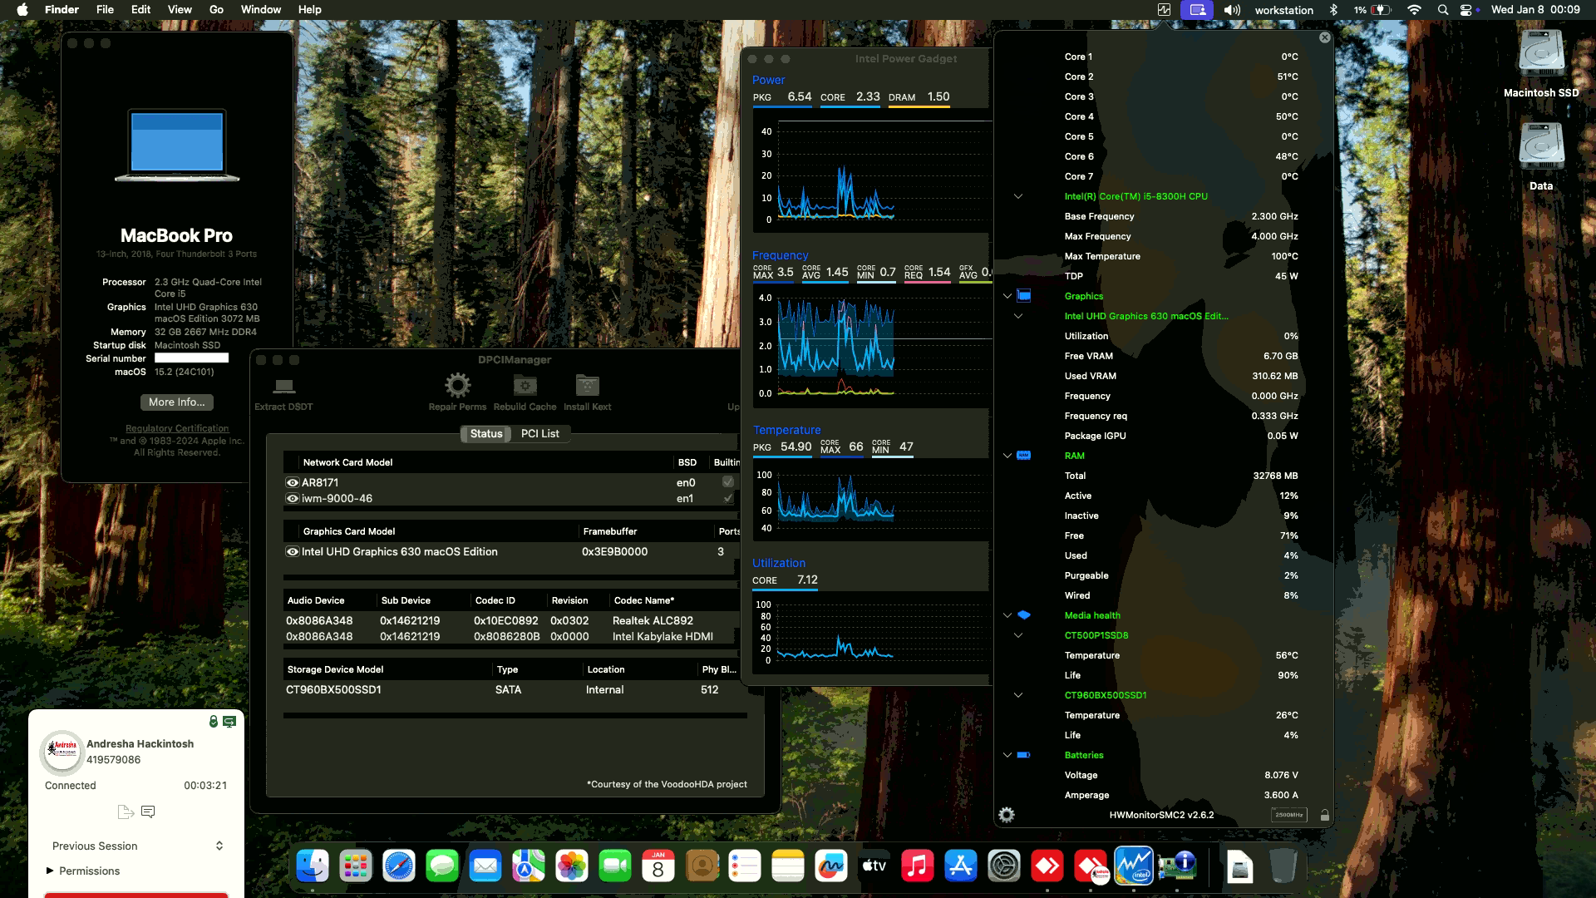Click More Info button in About This Mac
The height and width of the screenshot is (898, 1596).
pyautogui.click(x=176, y=402)
